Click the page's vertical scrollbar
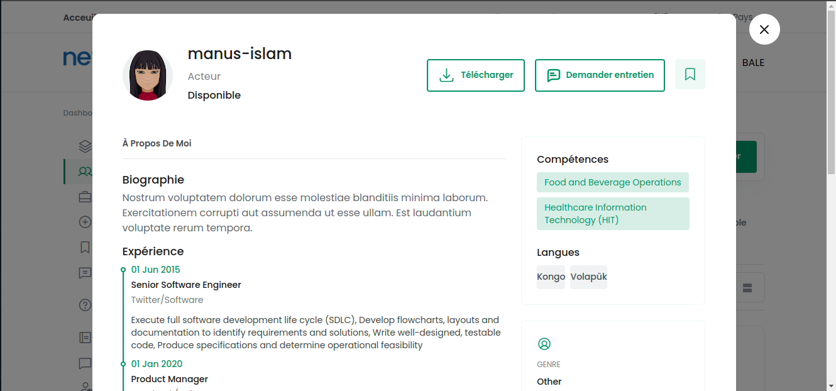The width and height of the screenshot is (836, 391). point(831,88)
